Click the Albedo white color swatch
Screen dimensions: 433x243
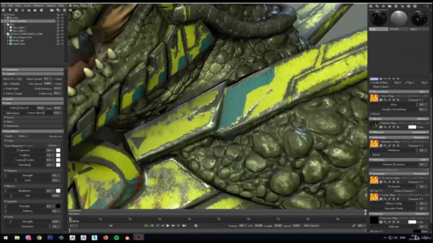click(x=412, y=127)
